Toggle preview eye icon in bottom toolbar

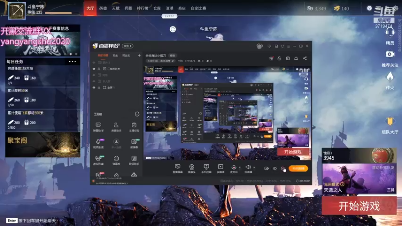click(x=275, y=168)
